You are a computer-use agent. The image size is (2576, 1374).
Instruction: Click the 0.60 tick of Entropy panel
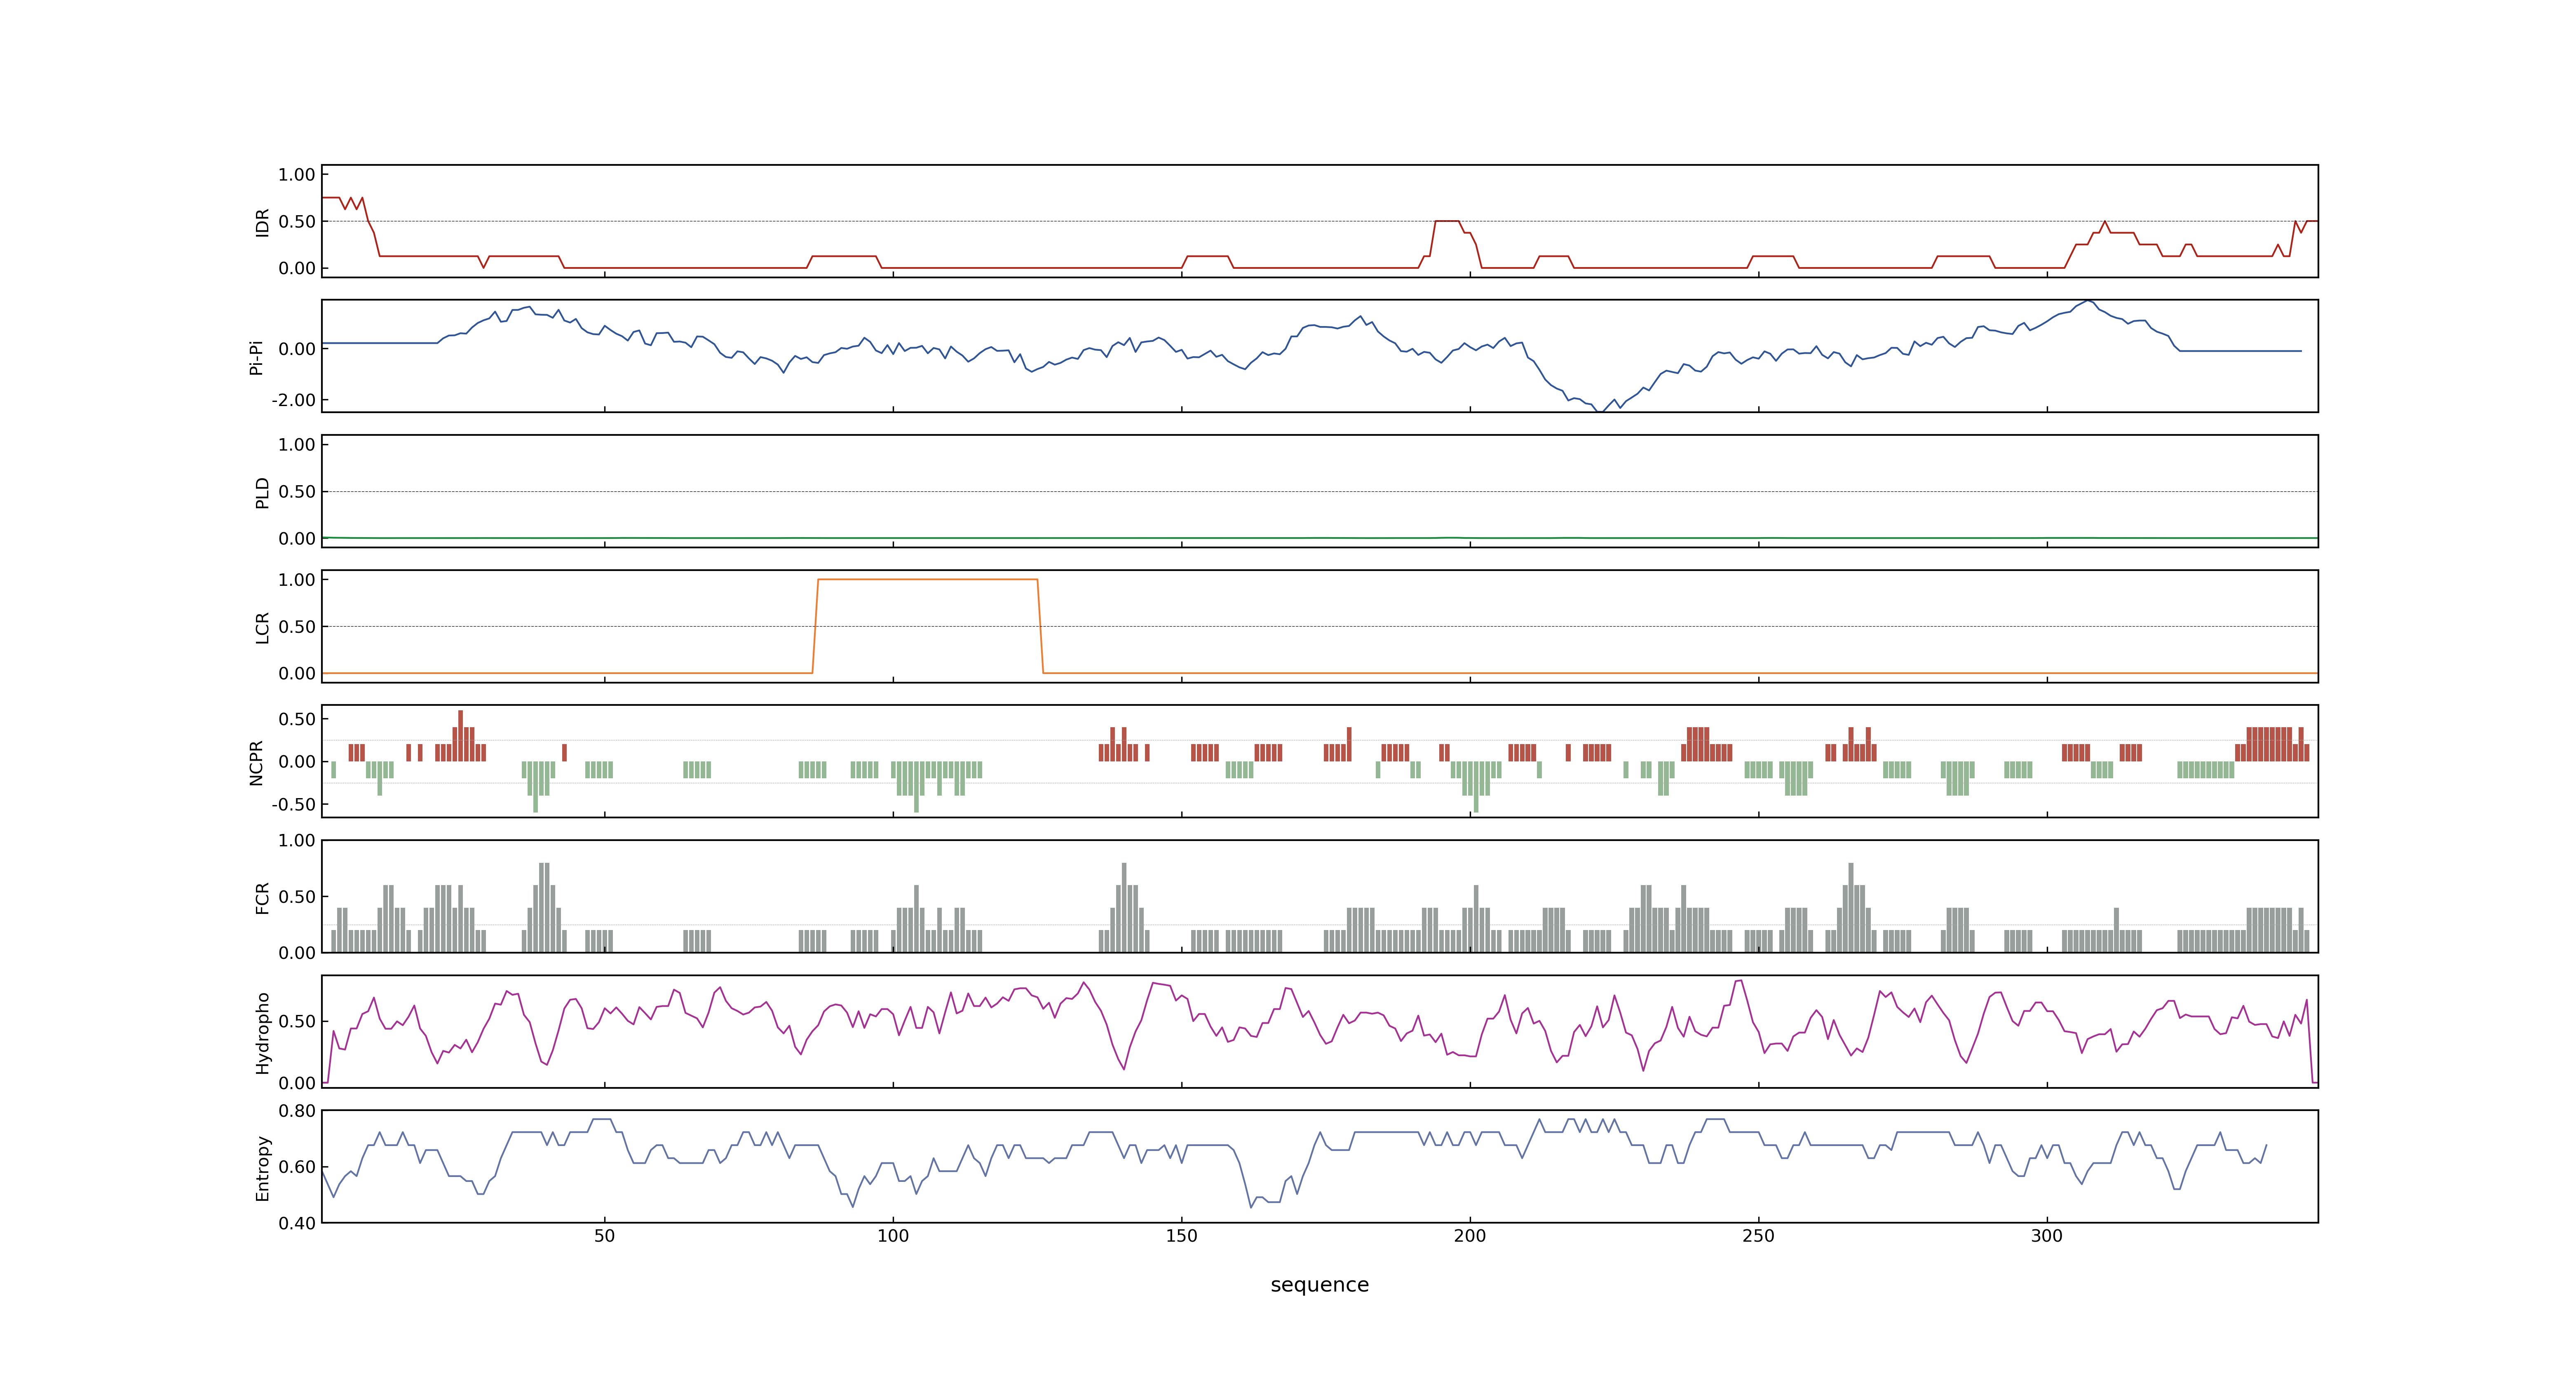[297, 1167]
